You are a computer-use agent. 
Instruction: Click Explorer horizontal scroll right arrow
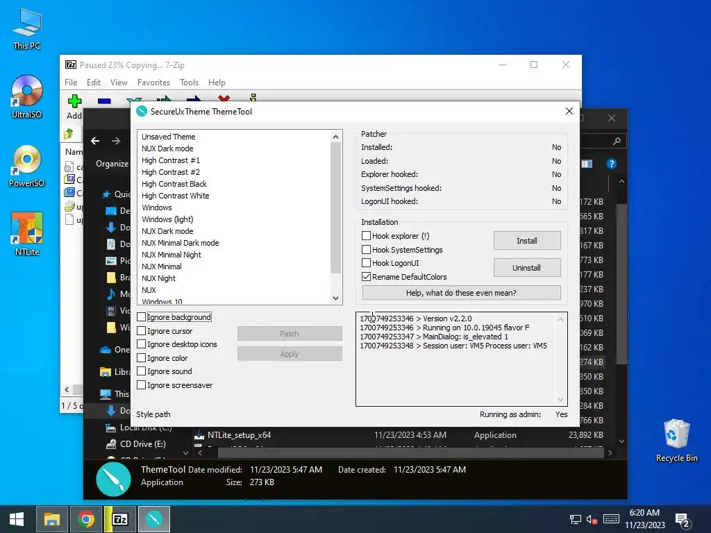[x=610, y=452]
